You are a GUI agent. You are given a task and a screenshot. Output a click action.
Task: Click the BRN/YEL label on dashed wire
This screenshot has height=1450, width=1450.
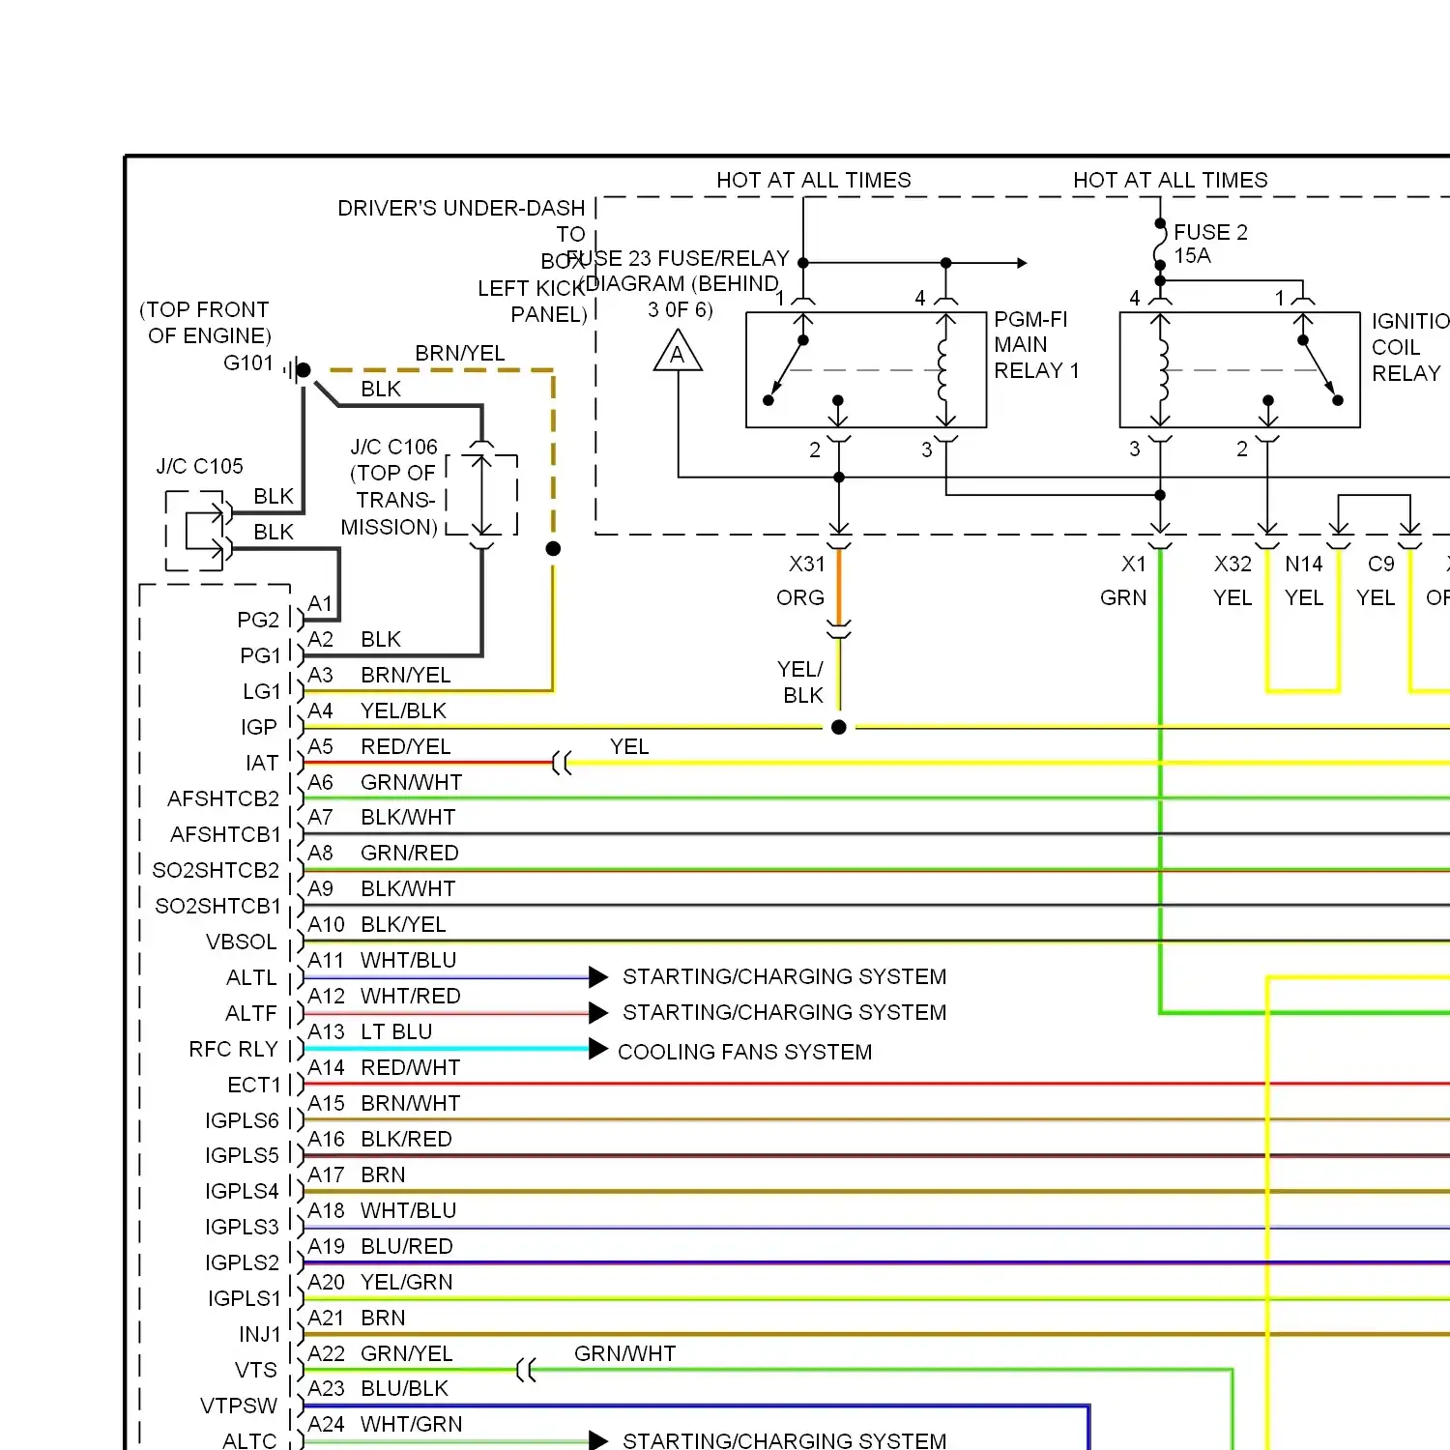tap(460, 353)
